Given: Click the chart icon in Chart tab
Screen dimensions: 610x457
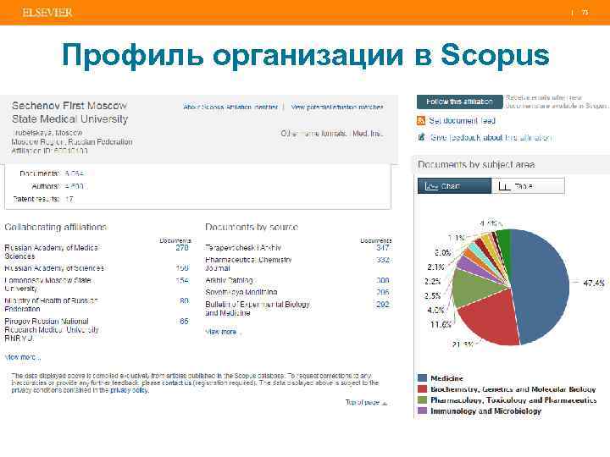Looking at the screenshot, I should (x=431, y=186).
